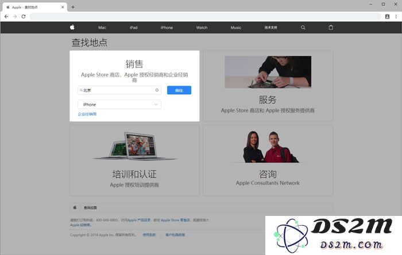Open the Music navigation item
402x255 pixels.
[236, 28]
